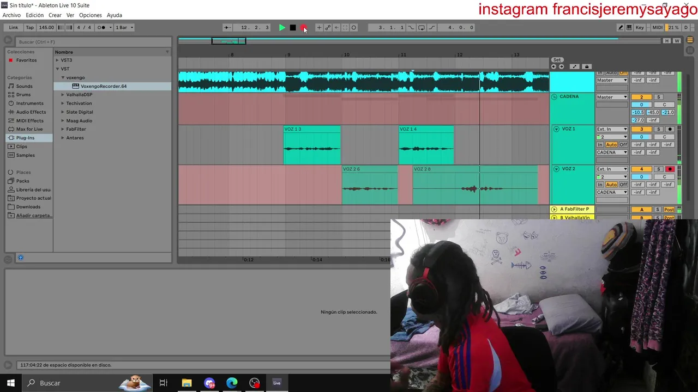698x392 pixels.
Task: Click the Link button
Action: [x=13, y=28]
